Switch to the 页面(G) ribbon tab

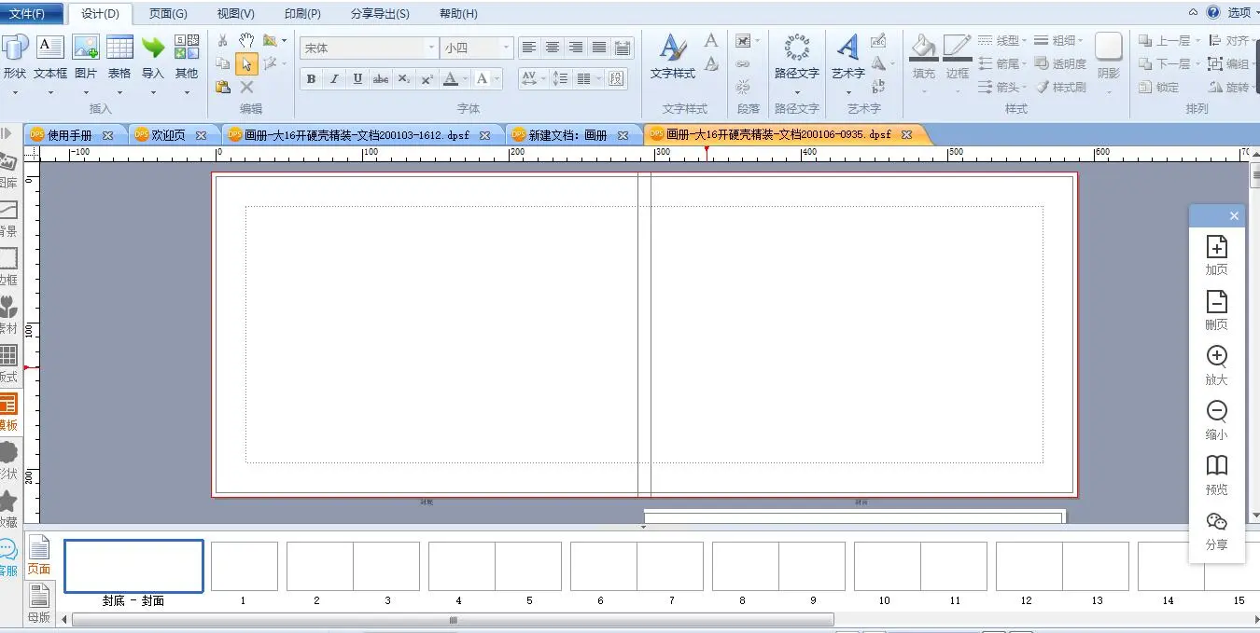168,14
